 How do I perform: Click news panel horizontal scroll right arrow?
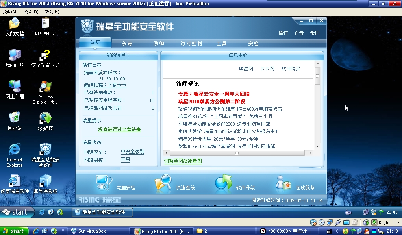[x=311, y=153]
